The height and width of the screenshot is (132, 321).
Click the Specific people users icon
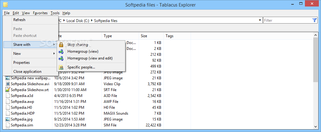pyautogui.click(x=61, y=68)
